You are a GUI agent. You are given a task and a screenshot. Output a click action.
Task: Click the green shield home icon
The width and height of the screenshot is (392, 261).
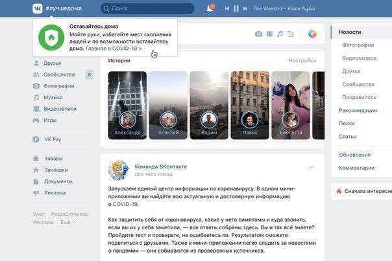[51, 38]
